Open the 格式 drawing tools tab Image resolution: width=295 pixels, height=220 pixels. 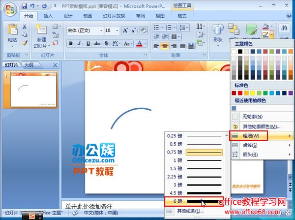(182, 16)
